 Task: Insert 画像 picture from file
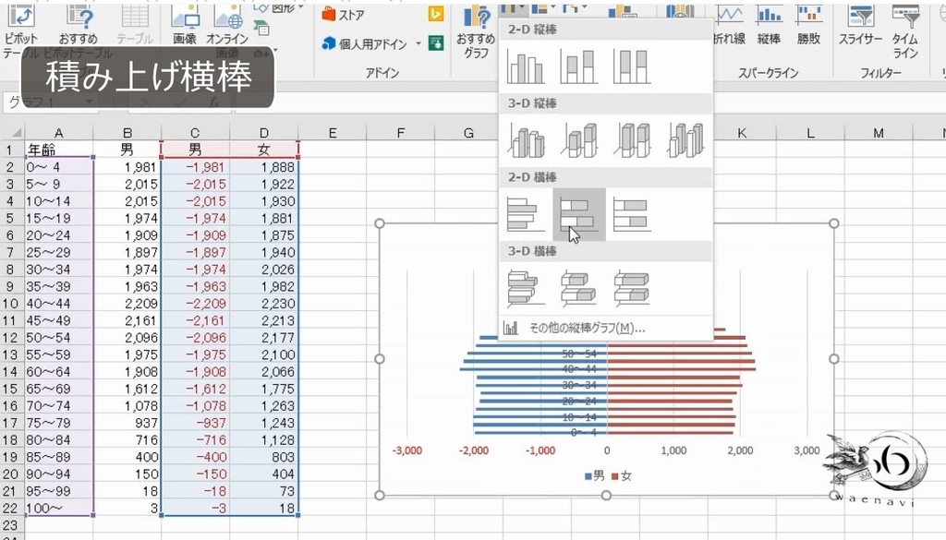tap(185, 25)
